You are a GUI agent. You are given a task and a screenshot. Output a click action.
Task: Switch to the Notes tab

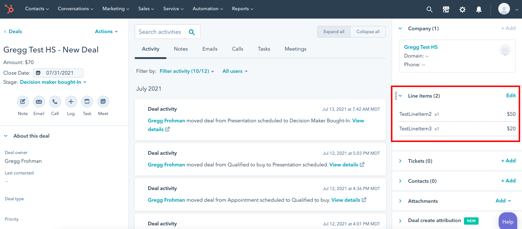(x=181, y=49)
